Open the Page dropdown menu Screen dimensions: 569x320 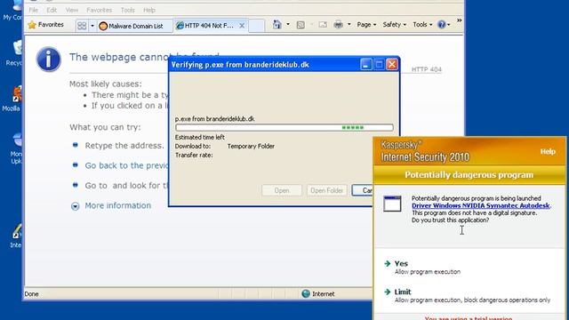tap(366, 25)
